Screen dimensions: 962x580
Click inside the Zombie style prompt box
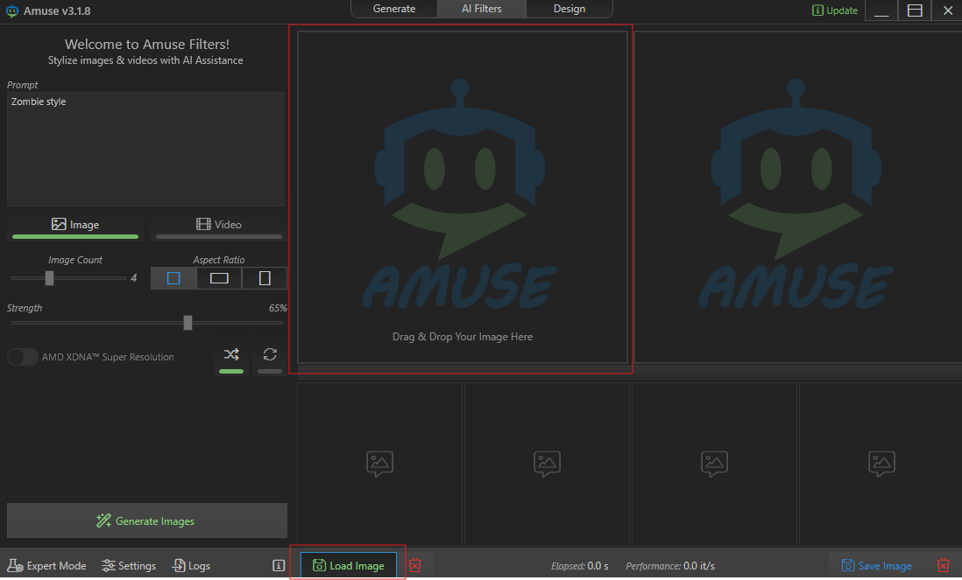coord(145,149)
